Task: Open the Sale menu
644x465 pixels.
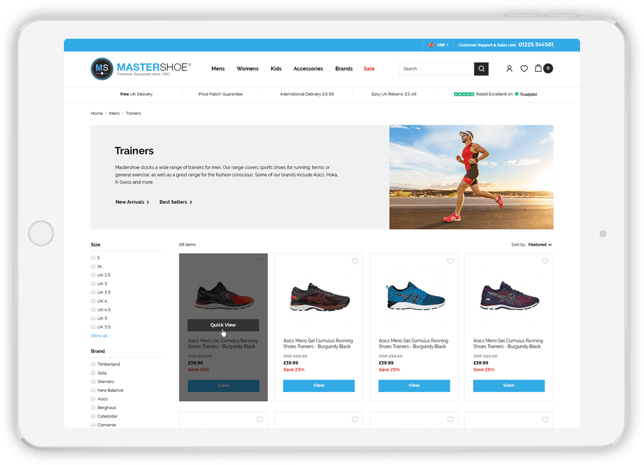Action: coord(369,69)
